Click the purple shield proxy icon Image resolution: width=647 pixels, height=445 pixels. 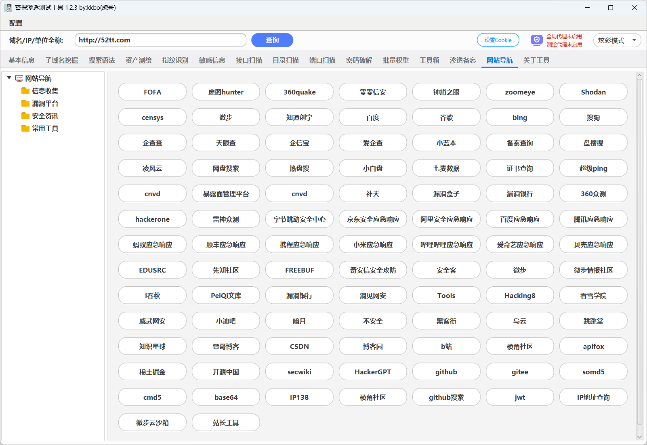[x=536, y=40]
